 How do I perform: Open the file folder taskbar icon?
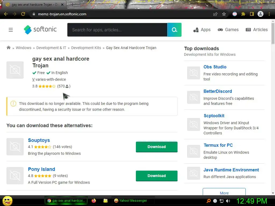point(105,201)
